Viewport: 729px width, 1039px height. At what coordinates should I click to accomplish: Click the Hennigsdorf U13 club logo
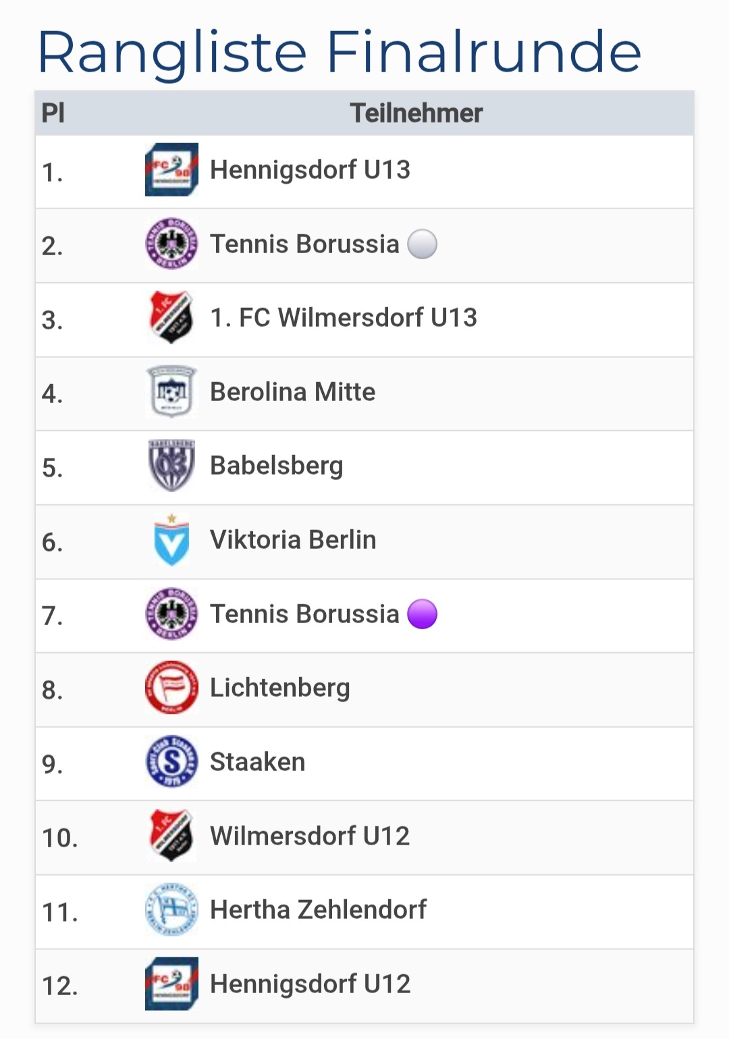(171, 169)
